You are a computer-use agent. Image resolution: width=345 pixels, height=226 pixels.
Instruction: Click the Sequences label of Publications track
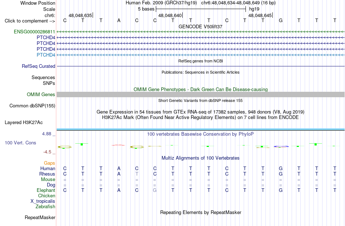(43, 77)
